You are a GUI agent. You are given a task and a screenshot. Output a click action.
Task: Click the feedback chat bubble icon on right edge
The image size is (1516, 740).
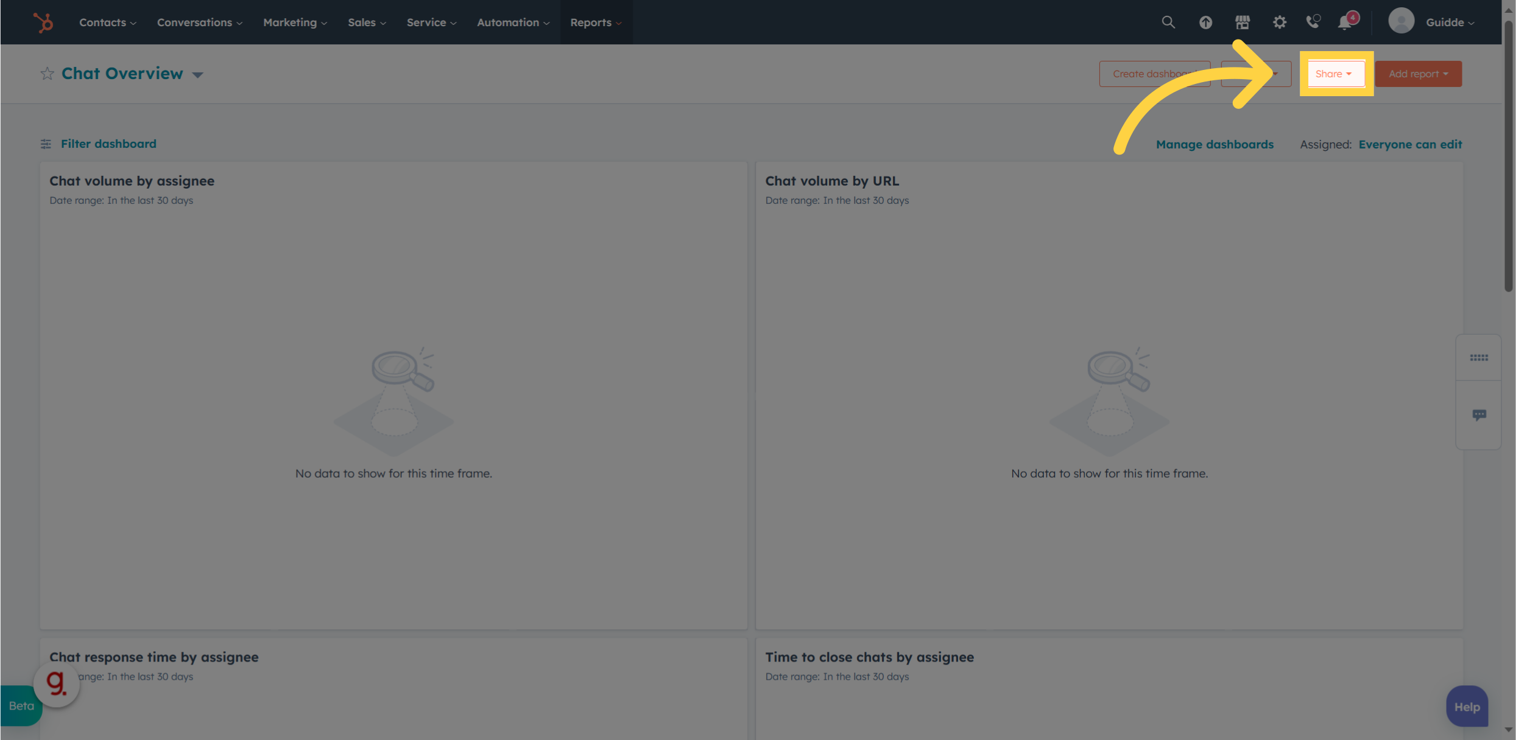[x=1478, y=414]
